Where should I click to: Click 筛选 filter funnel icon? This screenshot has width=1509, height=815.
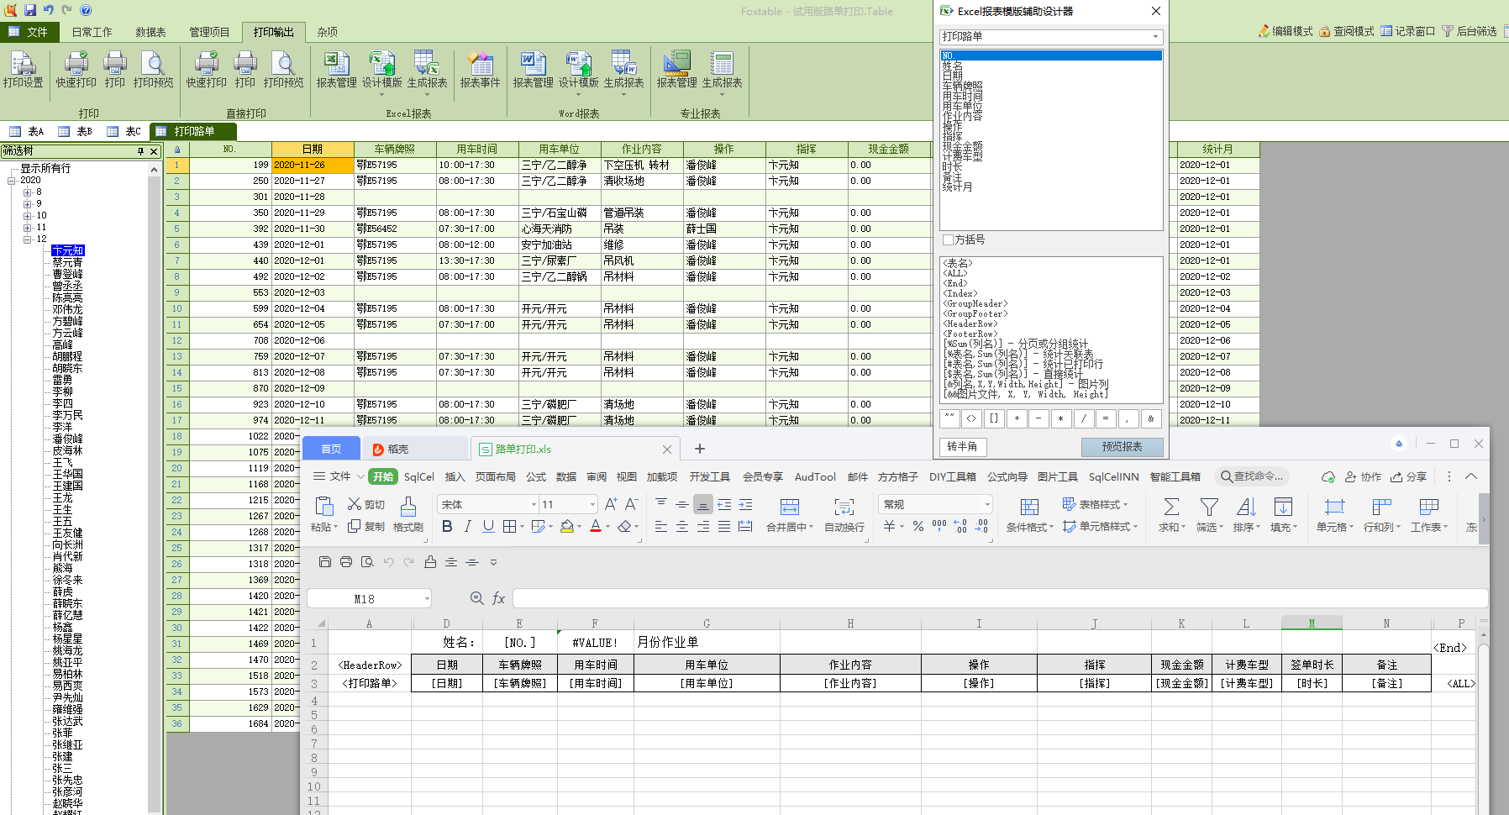1209,514
